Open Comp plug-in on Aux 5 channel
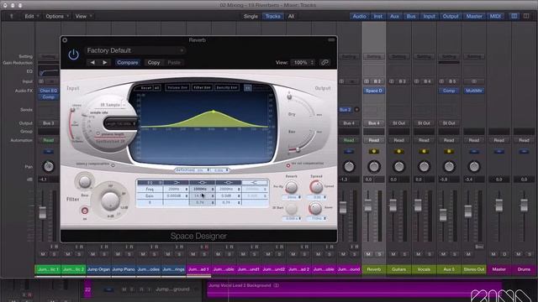Viewport: 538px width, 302px height. pos(448,91)
